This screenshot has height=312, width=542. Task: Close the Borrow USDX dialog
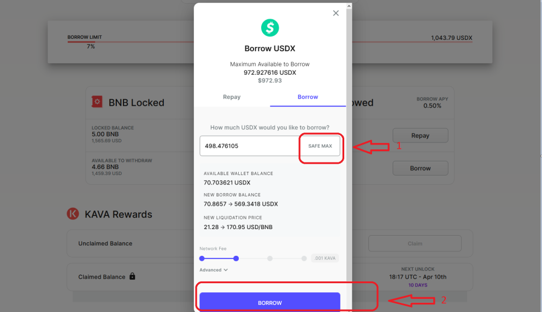click(x=335, y=13)
